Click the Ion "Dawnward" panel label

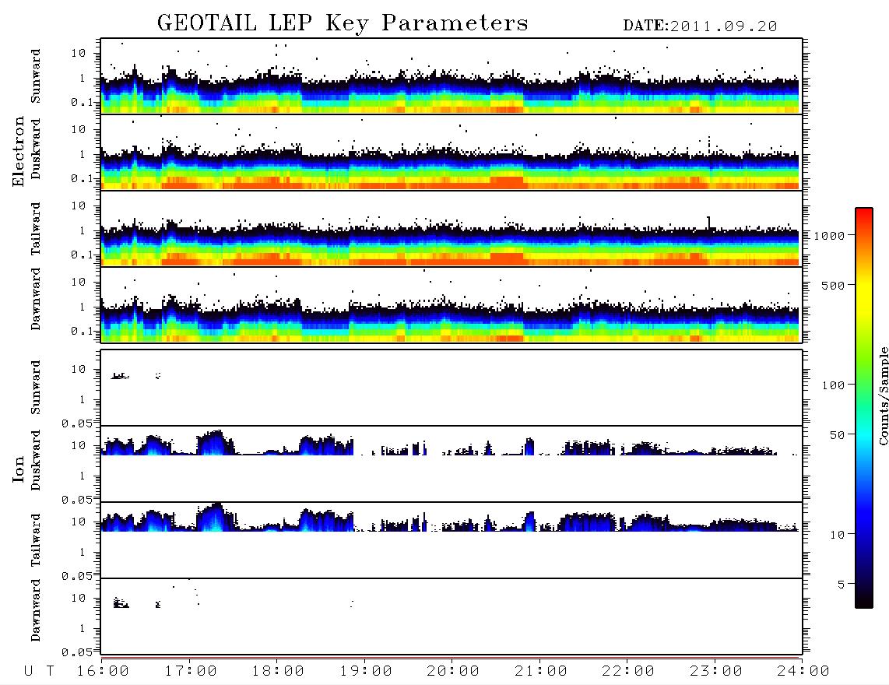[36, 610]
